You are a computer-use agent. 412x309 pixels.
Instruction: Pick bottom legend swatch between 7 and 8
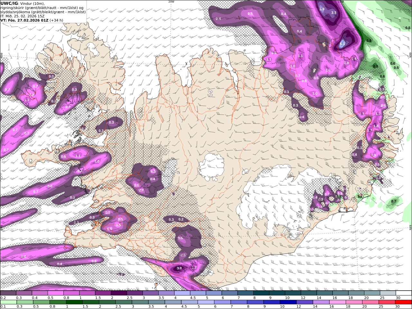click(x=239, y=302)
